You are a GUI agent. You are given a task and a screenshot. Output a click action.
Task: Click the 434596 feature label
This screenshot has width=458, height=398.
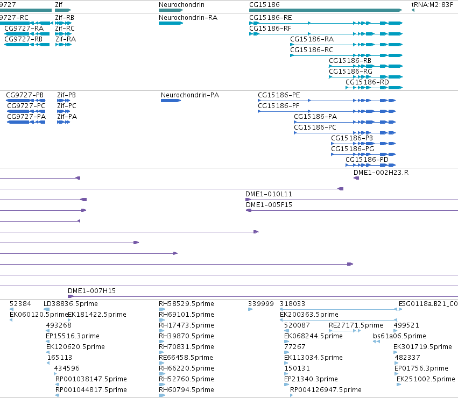pyautogui.click(x=67, y=368)
